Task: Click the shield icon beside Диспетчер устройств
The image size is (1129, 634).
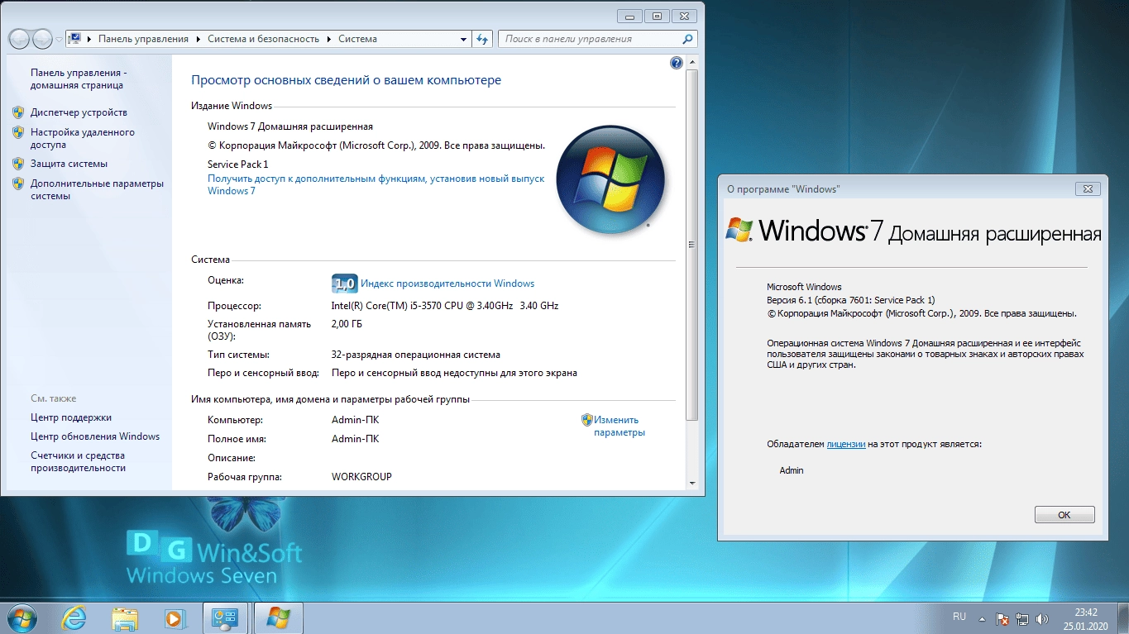Action: [18, 112]
